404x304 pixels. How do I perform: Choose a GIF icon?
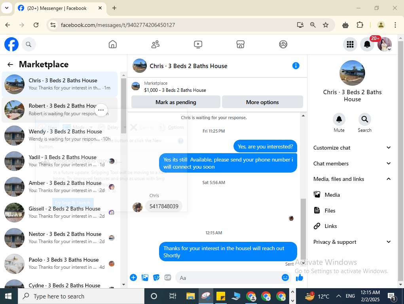coord(167,278)
